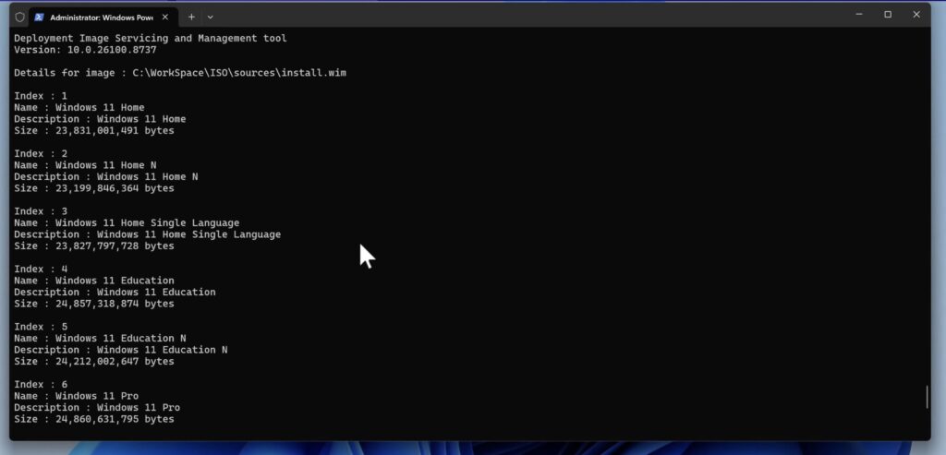Click 'Description : Windows 11 Home N' line
Screen dimensions: 946x455
coord(105,176)
